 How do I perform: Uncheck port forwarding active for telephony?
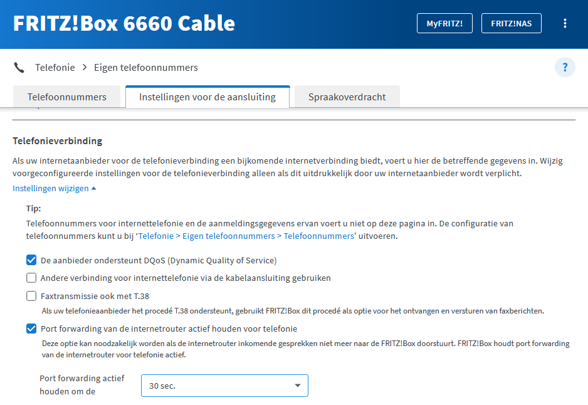[x=31, y=329]
